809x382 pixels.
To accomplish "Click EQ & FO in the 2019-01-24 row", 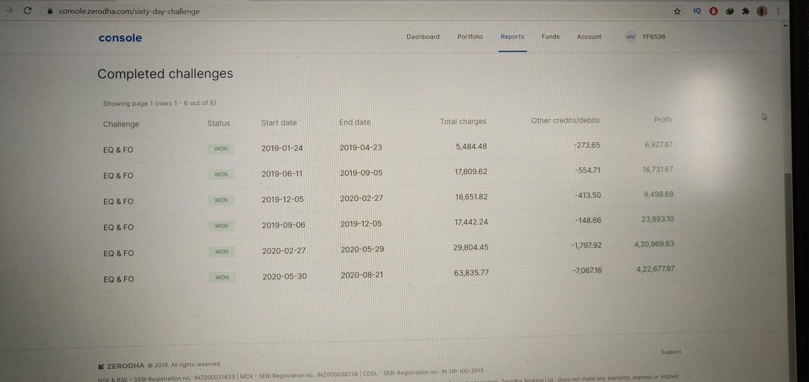I will coord(118,150).
